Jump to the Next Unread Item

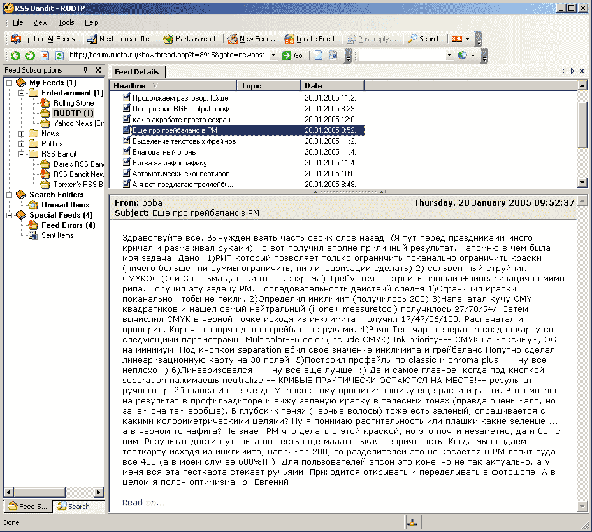pos(121,39)
